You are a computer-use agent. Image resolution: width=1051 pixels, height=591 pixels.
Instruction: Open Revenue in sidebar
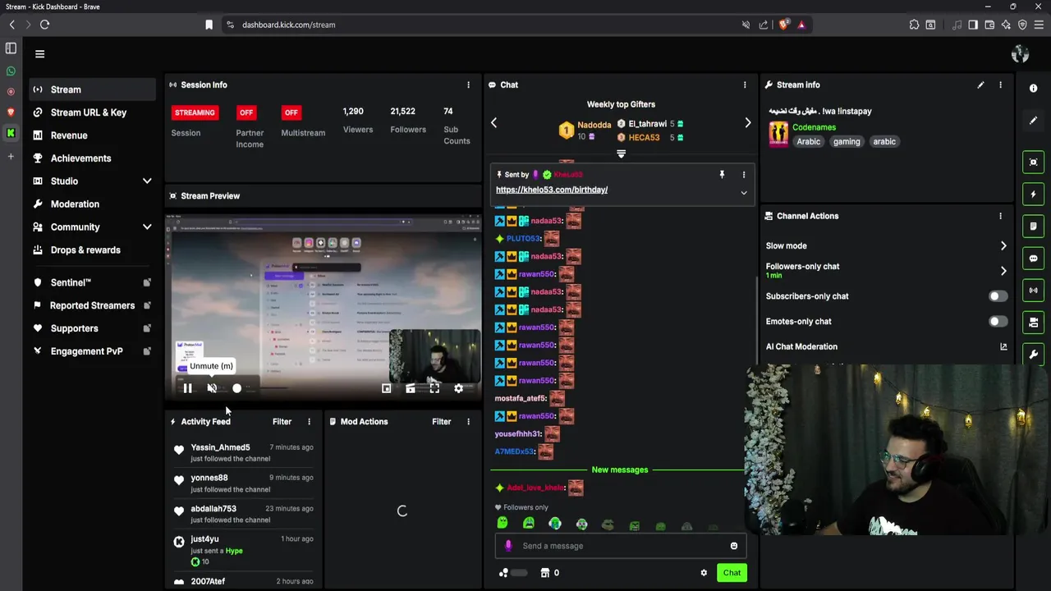(91, 135)
